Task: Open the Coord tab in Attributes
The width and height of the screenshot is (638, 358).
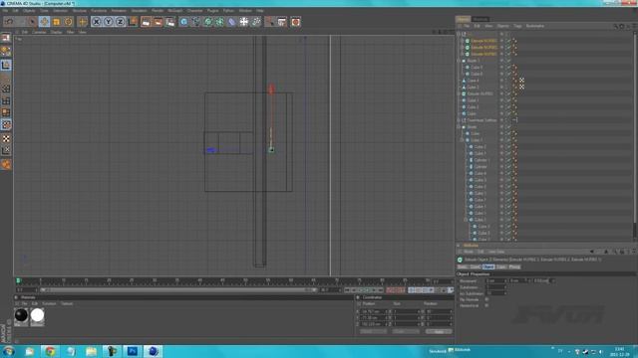Action: point(476,267)
